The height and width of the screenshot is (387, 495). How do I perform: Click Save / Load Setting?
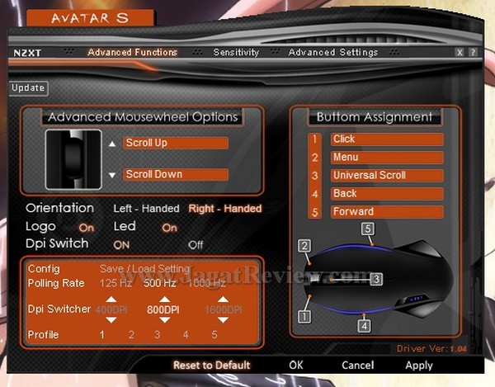(x=144, y=269)
